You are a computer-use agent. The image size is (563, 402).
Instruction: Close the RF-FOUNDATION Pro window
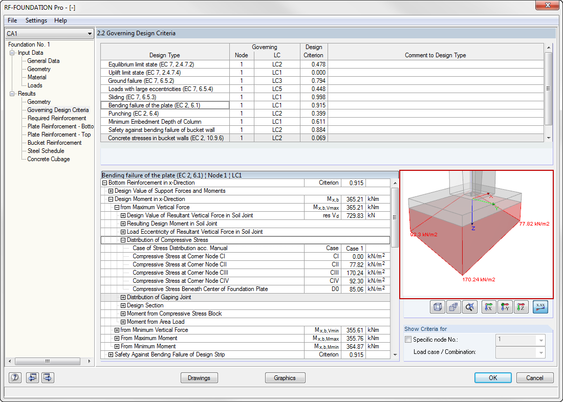(x=548, y=5)
